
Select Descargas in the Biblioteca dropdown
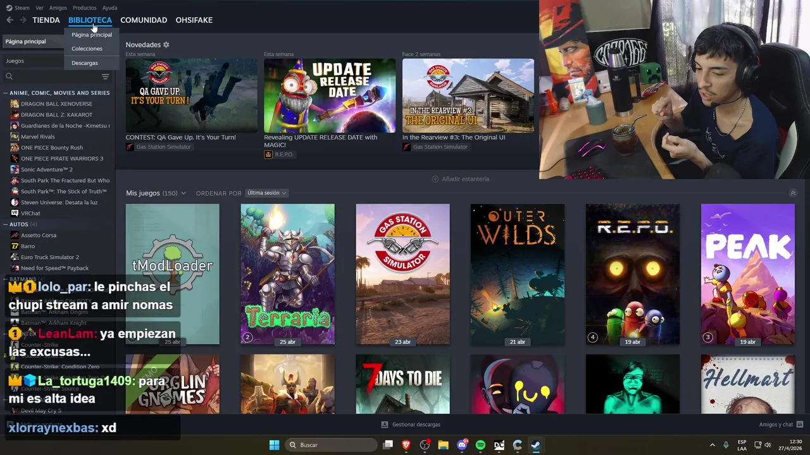click(x=91, y=63)
